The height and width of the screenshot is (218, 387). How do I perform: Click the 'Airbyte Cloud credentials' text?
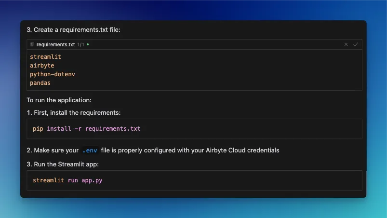tap(242, 150)
